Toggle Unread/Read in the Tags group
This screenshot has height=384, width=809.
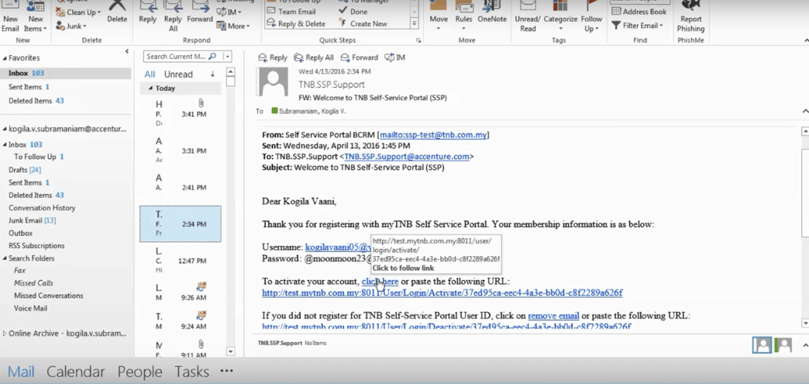pyautogui.click(x=527, y=16)
